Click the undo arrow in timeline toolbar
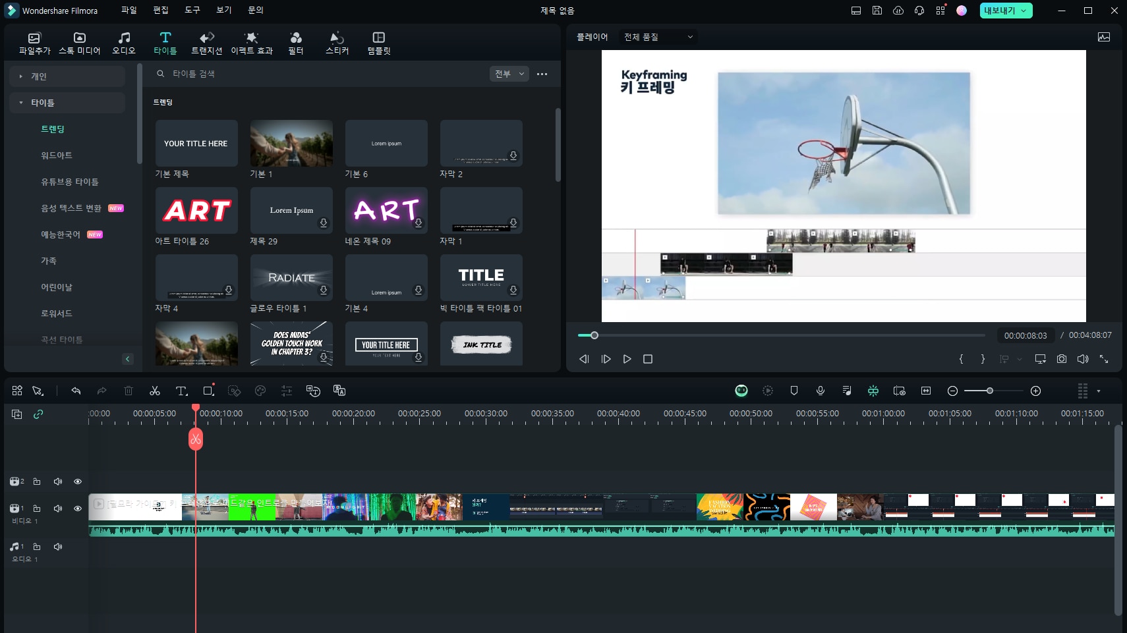 click(x=76, y=391)
